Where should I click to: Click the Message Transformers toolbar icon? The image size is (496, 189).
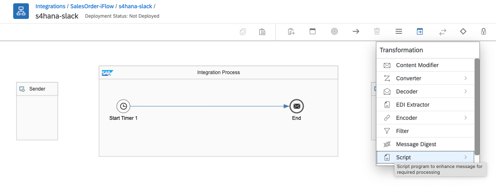tap(419, 31)
